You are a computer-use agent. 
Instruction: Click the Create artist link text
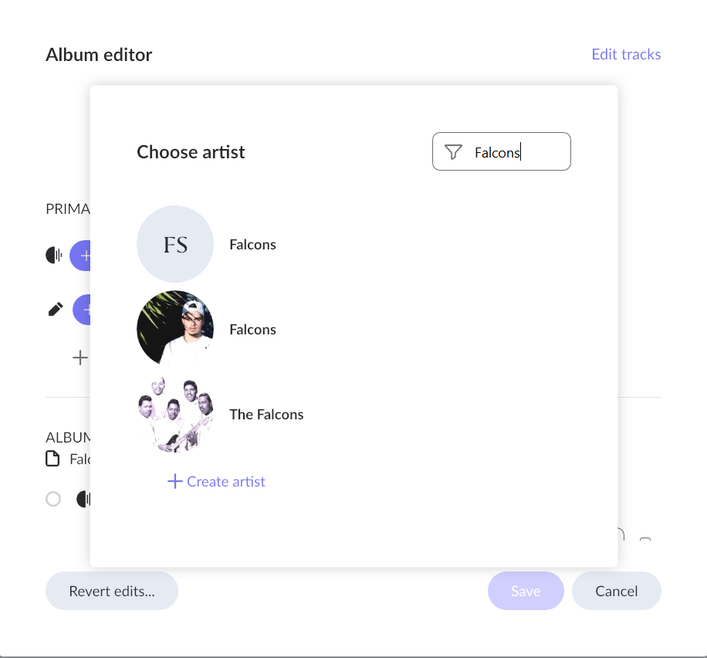226,481
